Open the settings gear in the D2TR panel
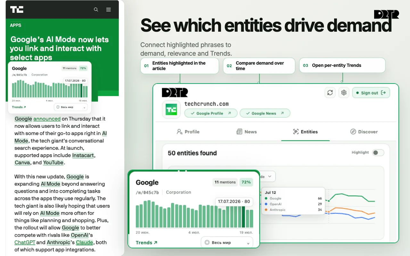Screen dimensions: 410x256 tap(344, 92)
